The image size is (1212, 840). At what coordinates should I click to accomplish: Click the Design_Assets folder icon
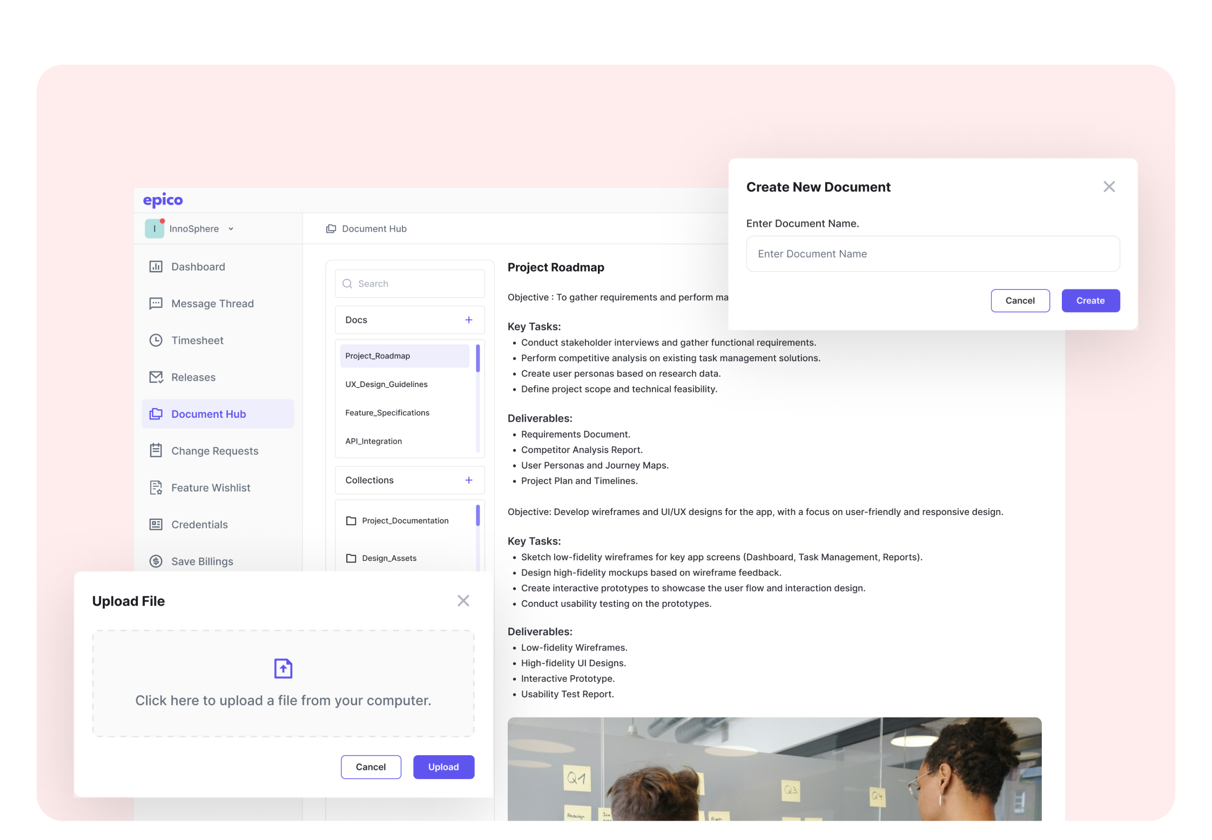pos(351,558)
